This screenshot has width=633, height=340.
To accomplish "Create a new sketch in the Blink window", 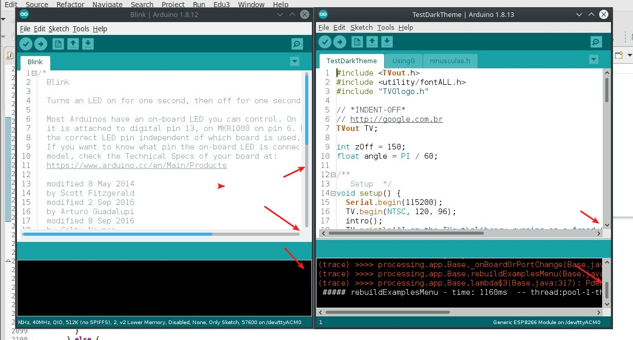I will [x=58, y=44].
